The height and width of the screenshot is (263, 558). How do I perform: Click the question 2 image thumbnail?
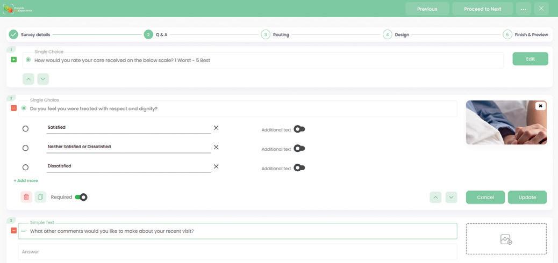506,122
